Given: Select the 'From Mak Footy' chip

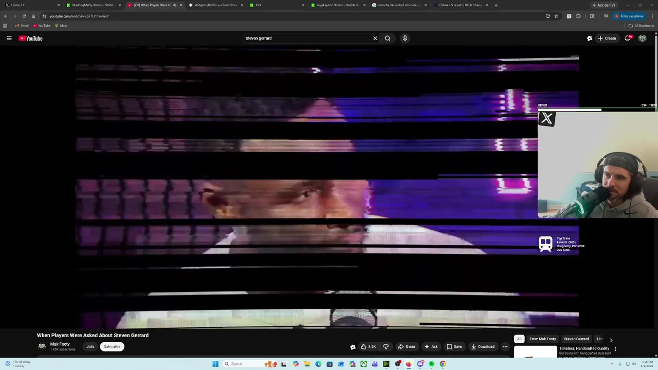Looking at the screenshot, I should [x=543, y=339].
